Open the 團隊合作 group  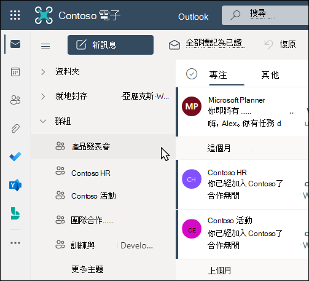tap(103, 220)
